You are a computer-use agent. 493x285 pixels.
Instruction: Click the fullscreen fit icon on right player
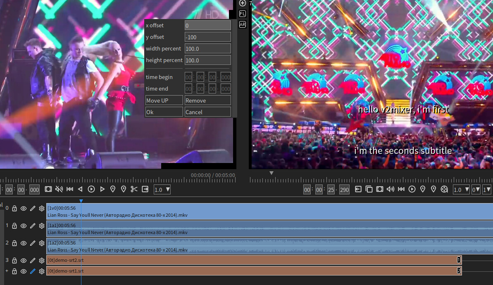380,189
